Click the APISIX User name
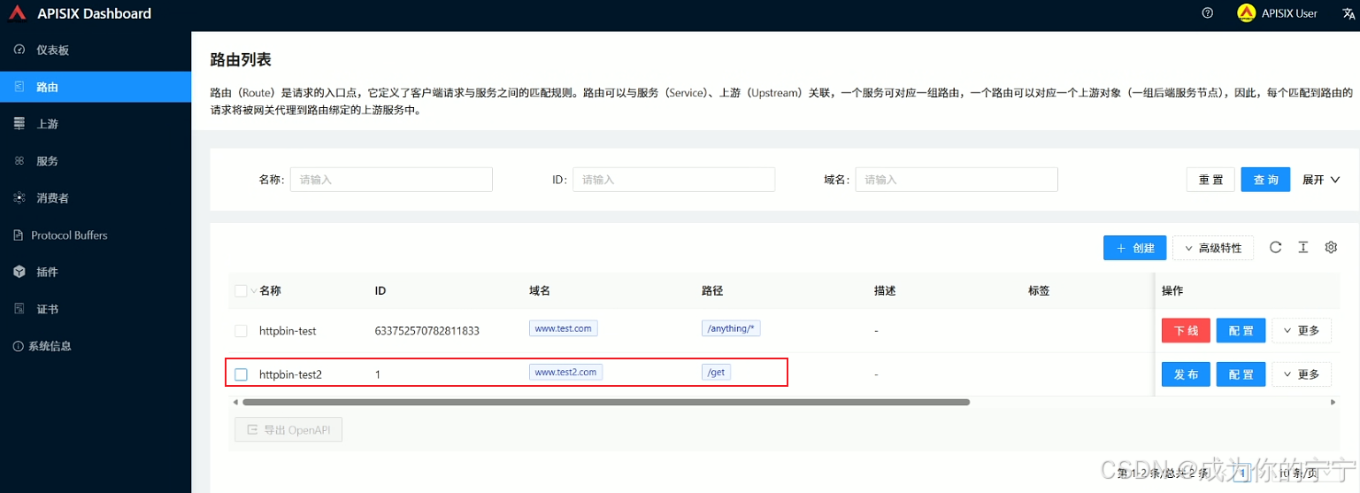This screenshot has height=493, width=1360. (x=1289, y=13)
